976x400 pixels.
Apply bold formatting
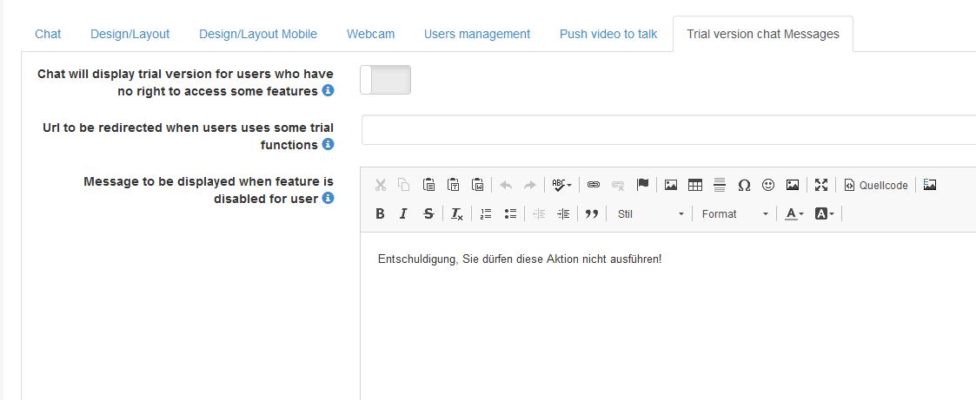coord(380,214)
